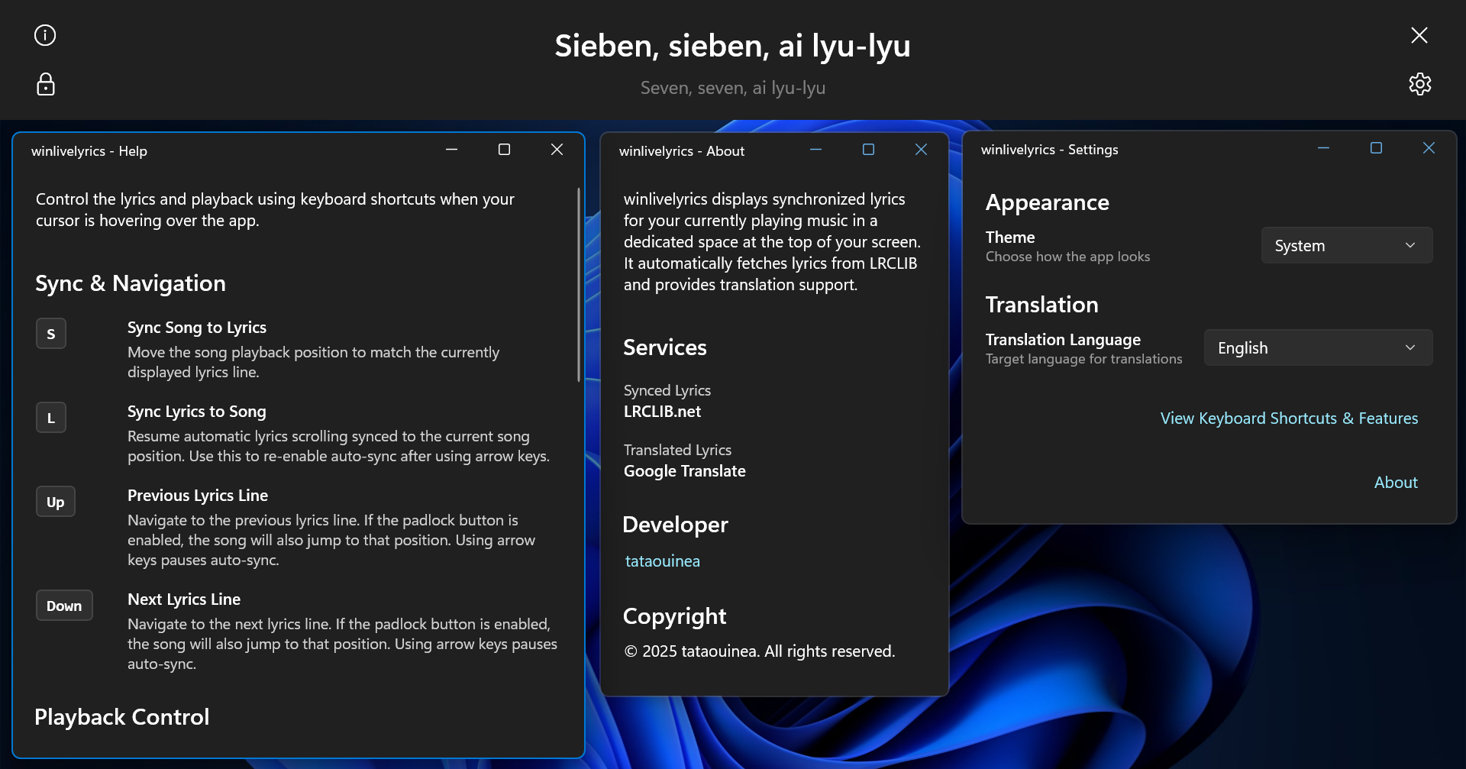Click 'Google Translate' service text
This screenshot has width=1466, height=769.
685,471
